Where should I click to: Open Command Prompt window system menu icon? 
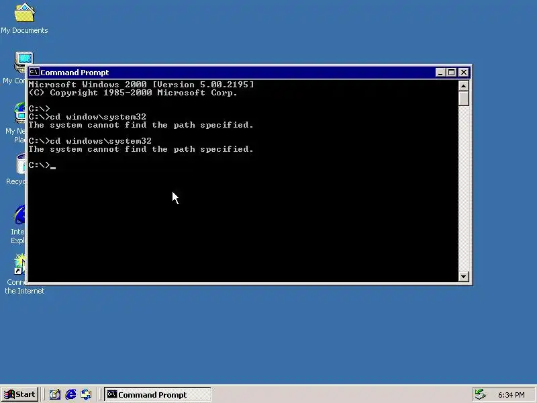34,72
